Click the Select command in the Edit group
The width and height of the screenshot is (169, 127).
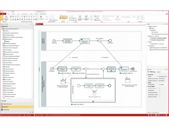pyautogui.click(x=97, y=18)
